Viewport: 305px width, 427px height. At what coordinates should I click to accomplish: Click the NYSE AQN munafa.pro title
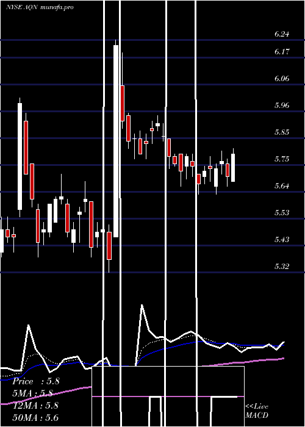pos(40,7)
